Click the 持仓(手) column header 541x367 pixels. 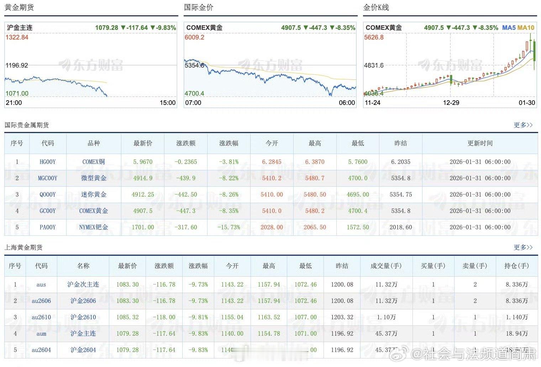[517, 266]
